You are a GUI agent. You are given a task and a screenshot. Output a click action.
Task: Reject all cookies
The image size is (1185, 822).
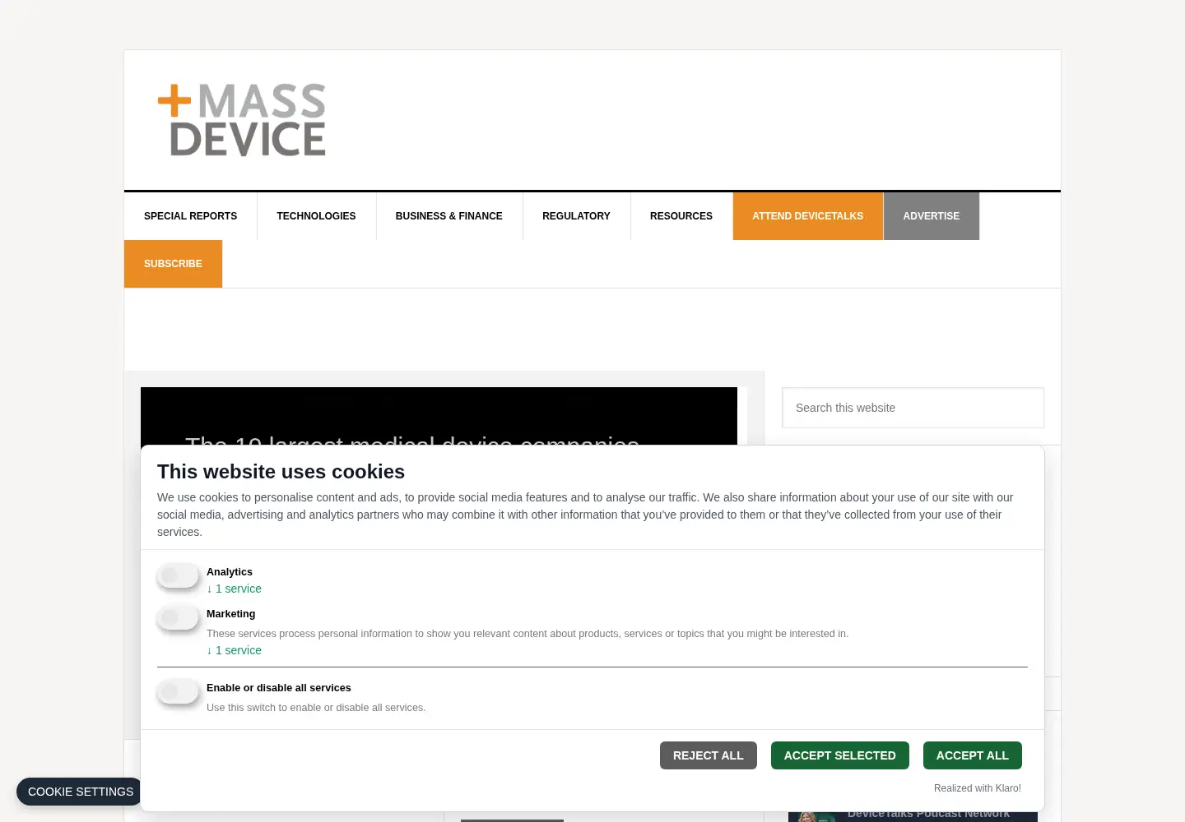pyautogui.click(x=709, y=755)
